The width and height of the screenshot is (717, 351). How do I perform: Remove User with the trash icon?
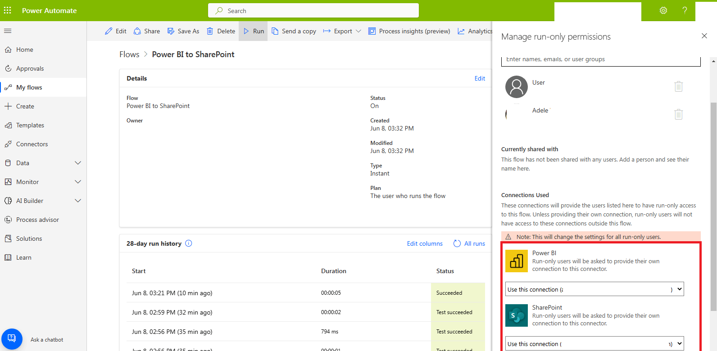coord(679,86)
